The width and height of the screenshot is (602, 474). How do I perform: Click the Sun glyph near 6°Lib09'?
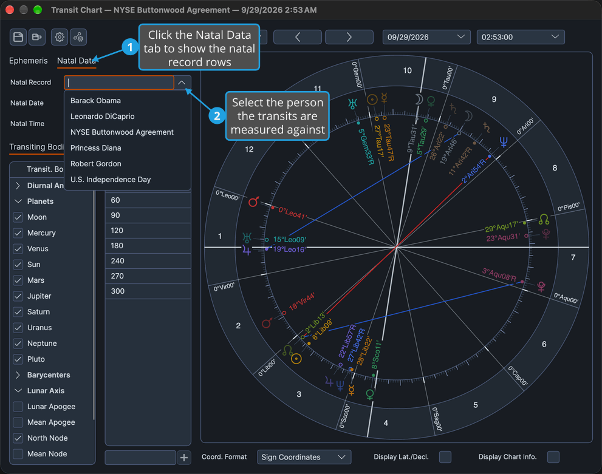pyautogui.click(x=296, y=359)
